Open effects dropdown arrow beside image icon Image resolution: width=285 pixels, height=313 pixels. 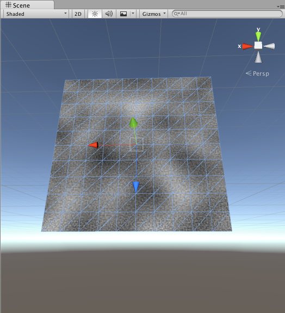[133, 14]
